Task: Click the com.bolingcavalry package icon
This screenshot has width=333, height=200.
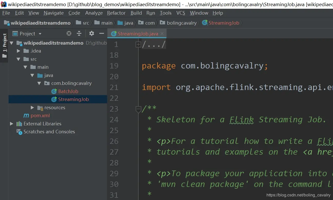Action: [47, 83]
